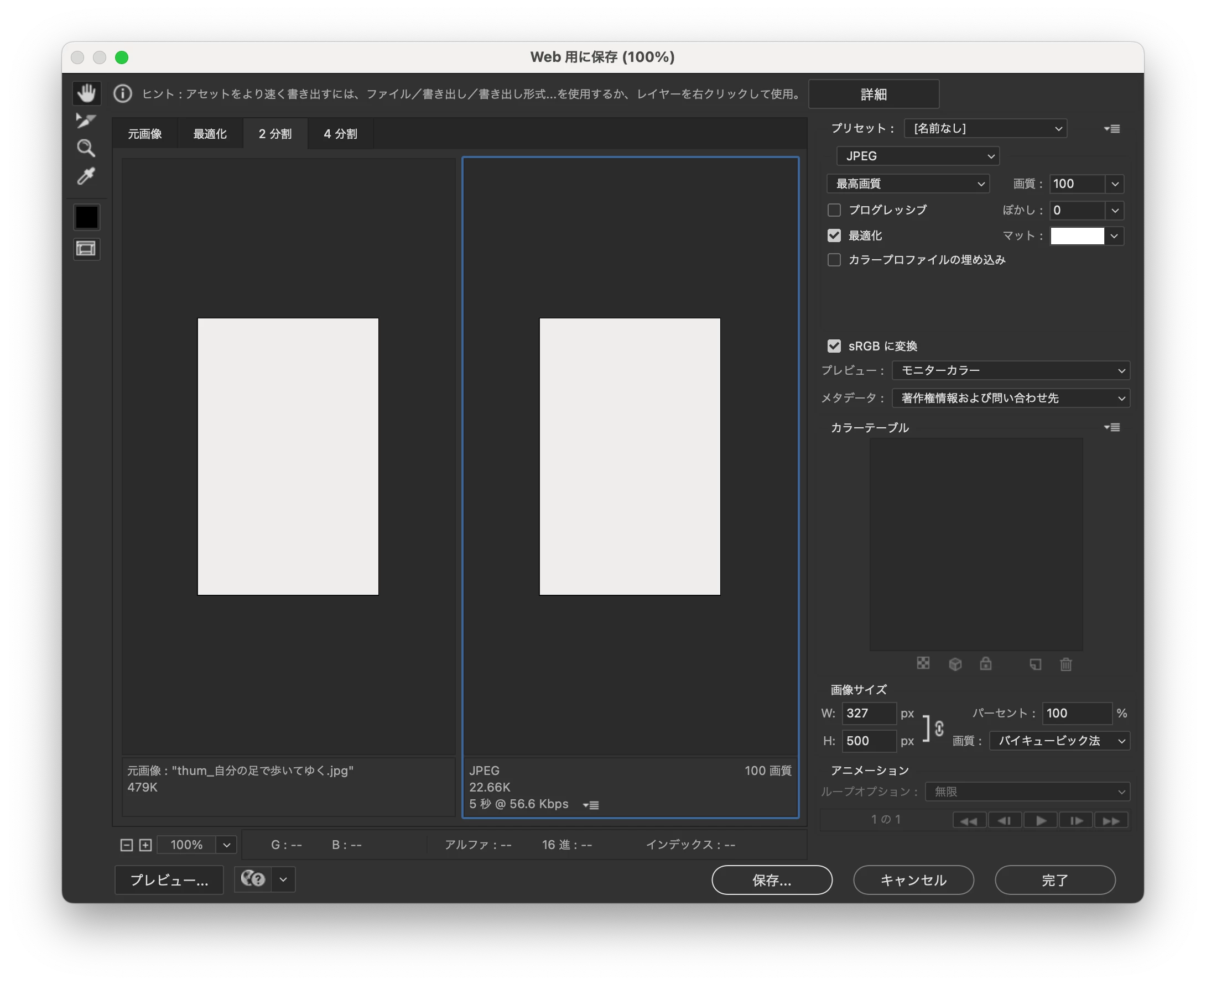
Task: Click the image width W input field
Action: coord(868,713)
